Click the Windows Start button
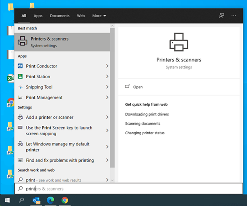 pos(7,200)
